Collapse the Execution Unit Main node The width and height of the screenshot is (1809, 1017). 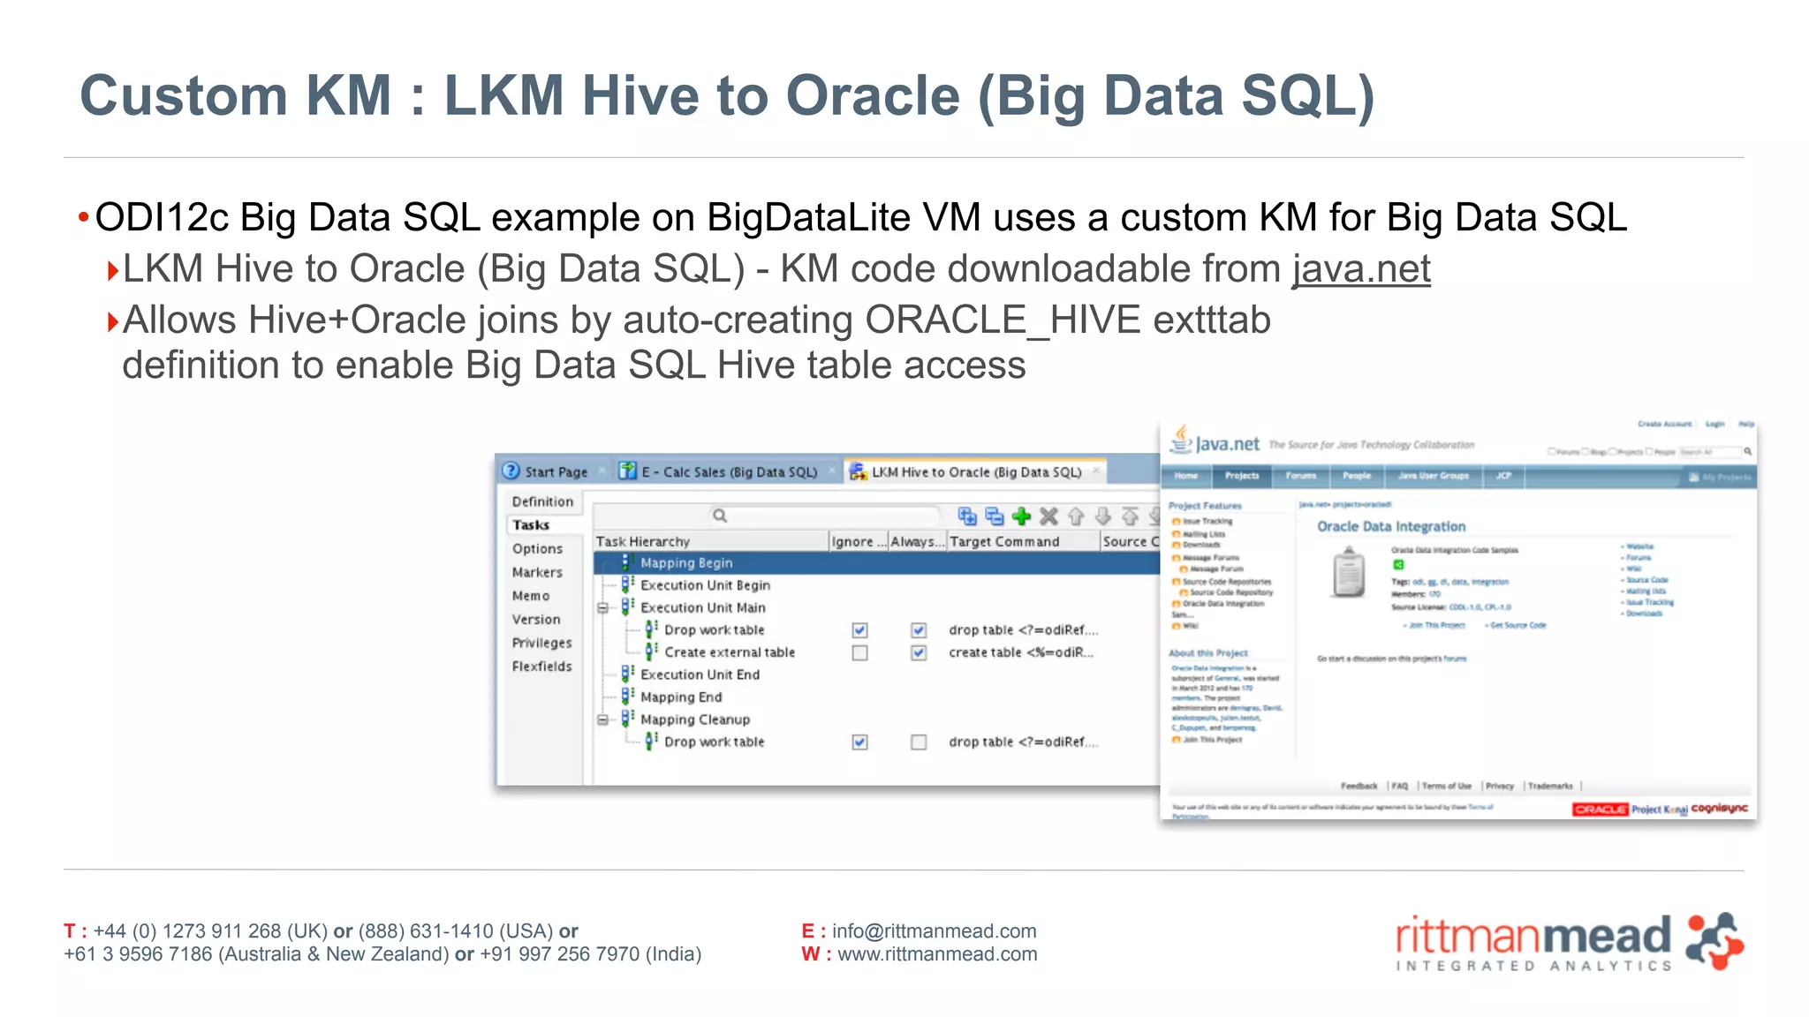point(602,608)
